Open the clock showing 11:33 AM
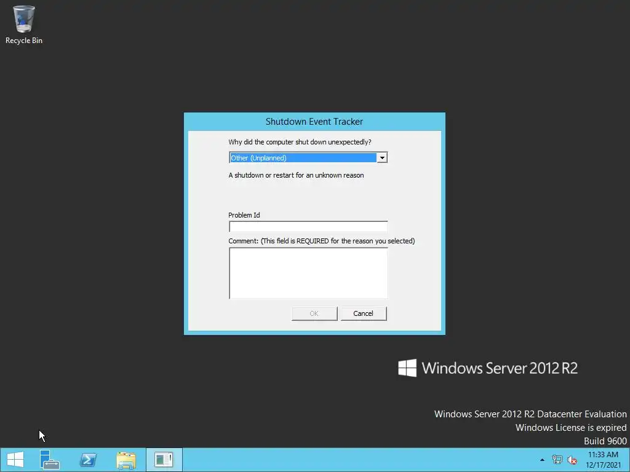The image size is (630, 472). tap(603, 455)
